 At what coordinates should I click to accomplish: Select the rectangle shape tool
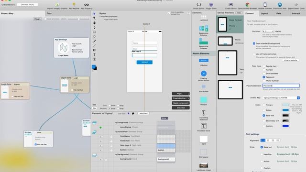pos(94,32)
